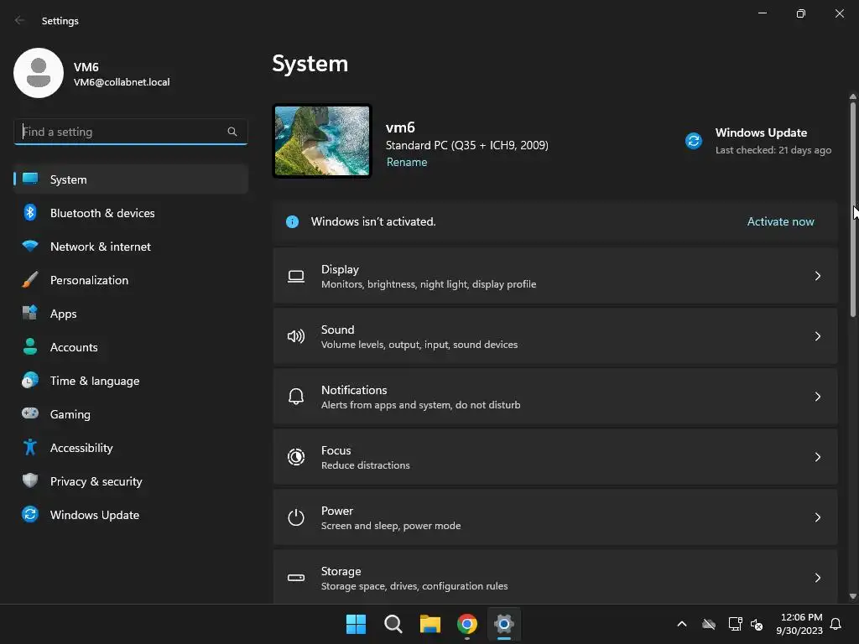Launch File Explorer from taskbar
The height and width of the screenshot is (644, 859).
click(430, 624)
